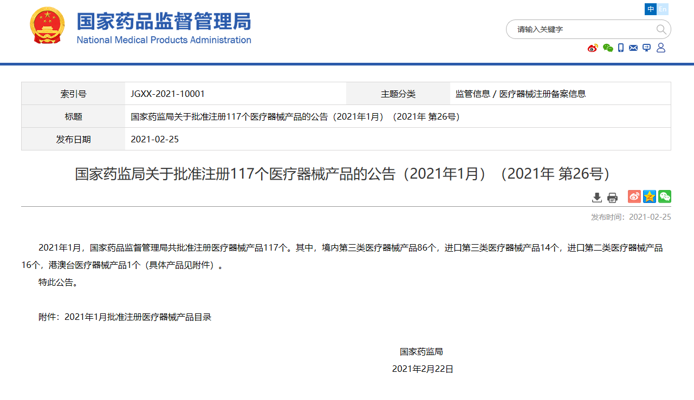Share the announcement via WeChat
Viewport: 694px width, 400px height.
pos(664,196)
